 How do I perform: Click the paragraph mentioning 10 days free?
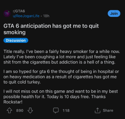click(x=61, y=97)
